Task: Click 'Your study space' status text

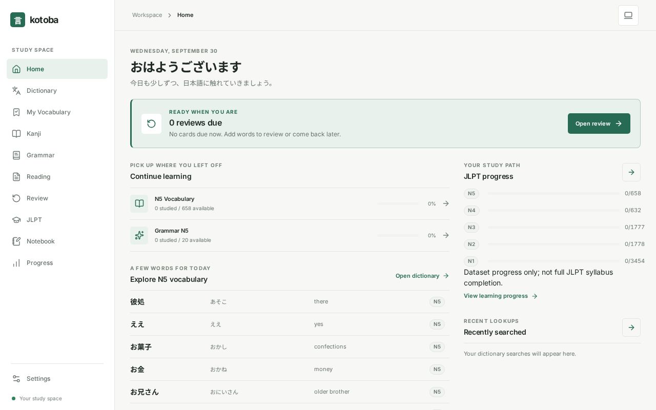Action: 40,399
